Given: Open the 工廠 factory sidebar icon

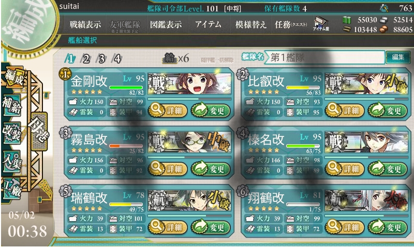Looking at the screenshot, I should [x=11, y=189].
